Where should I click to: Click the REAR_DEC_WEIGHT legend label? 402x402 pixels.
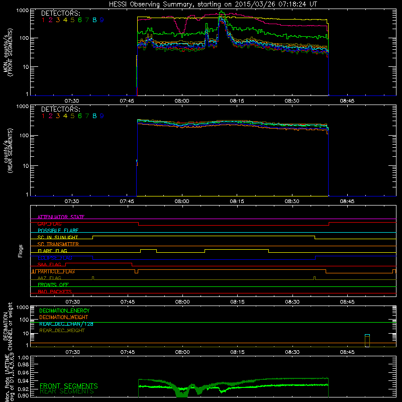click(62, 331)
